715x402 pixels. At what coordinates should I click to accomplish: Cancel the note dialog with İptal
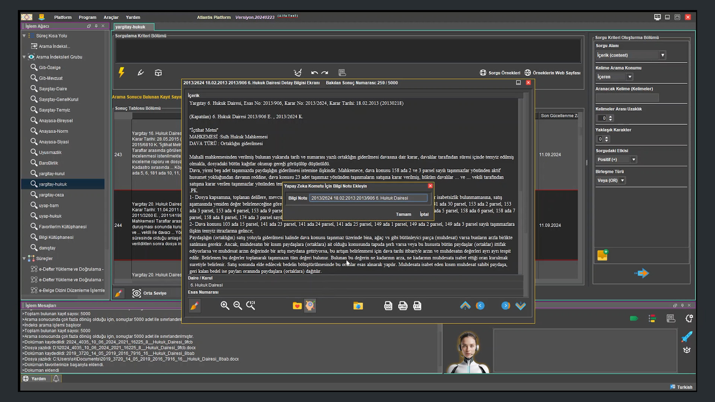pos(424,214)
